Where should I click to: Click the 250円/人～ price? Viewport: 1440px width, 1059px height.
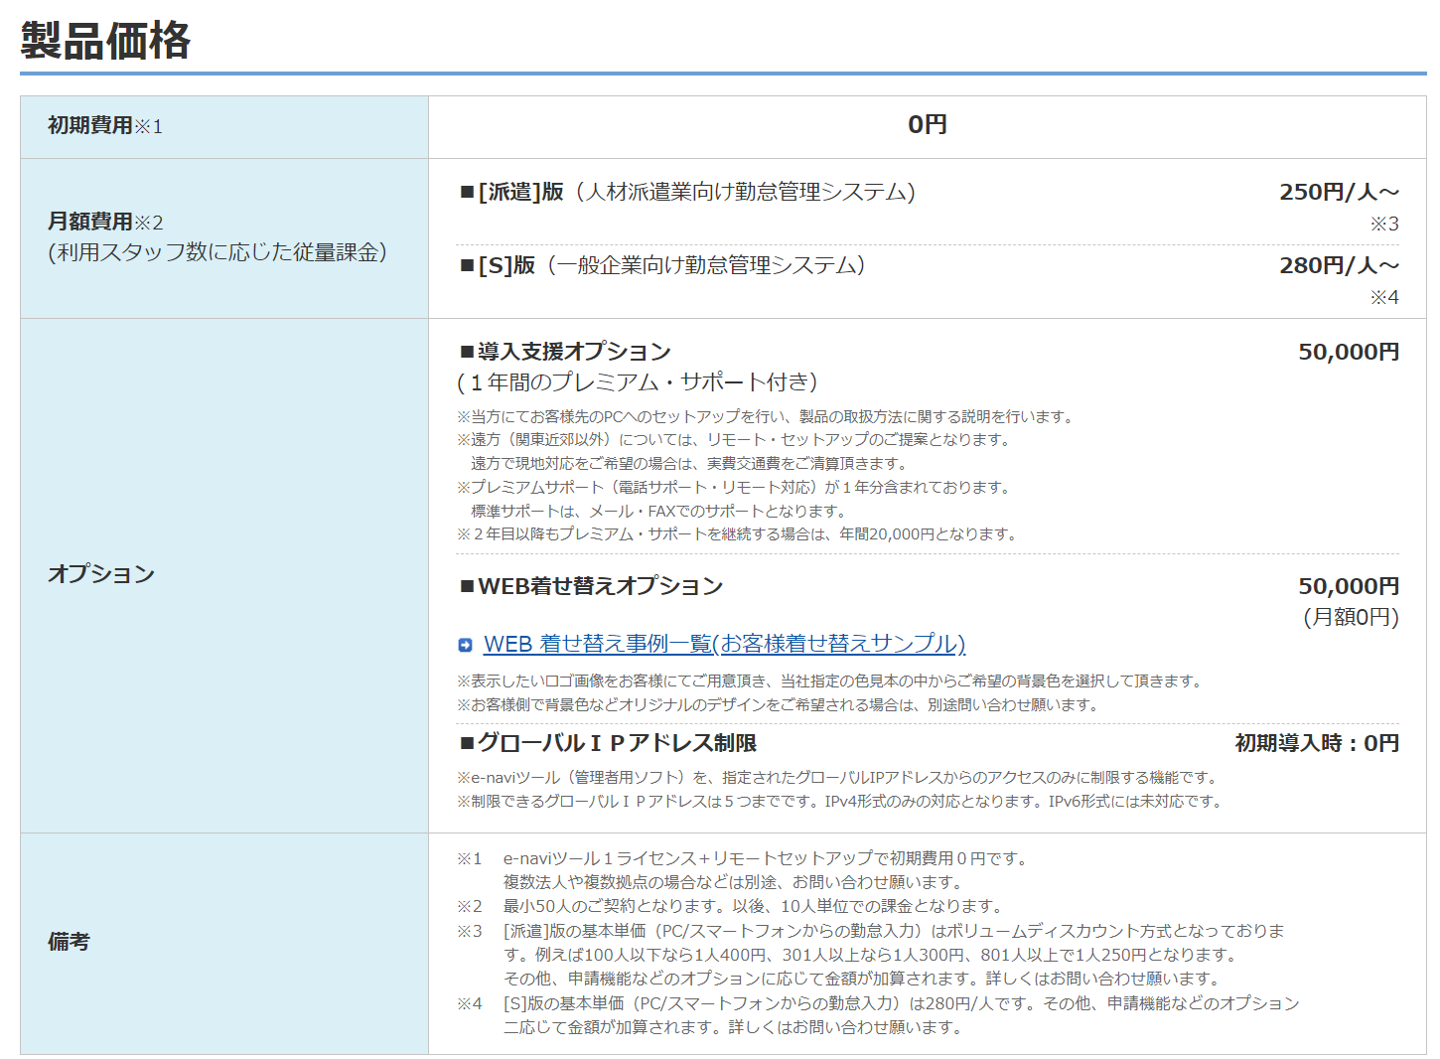[1338, 192]
